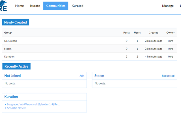Click the Recently Active section heading
The height and width of the screenshot is (115, 181).
(16, 66)
